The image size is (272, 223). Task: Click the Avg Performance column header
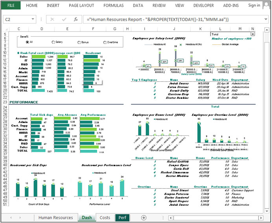pyautogui.click(x=93, y=115)
